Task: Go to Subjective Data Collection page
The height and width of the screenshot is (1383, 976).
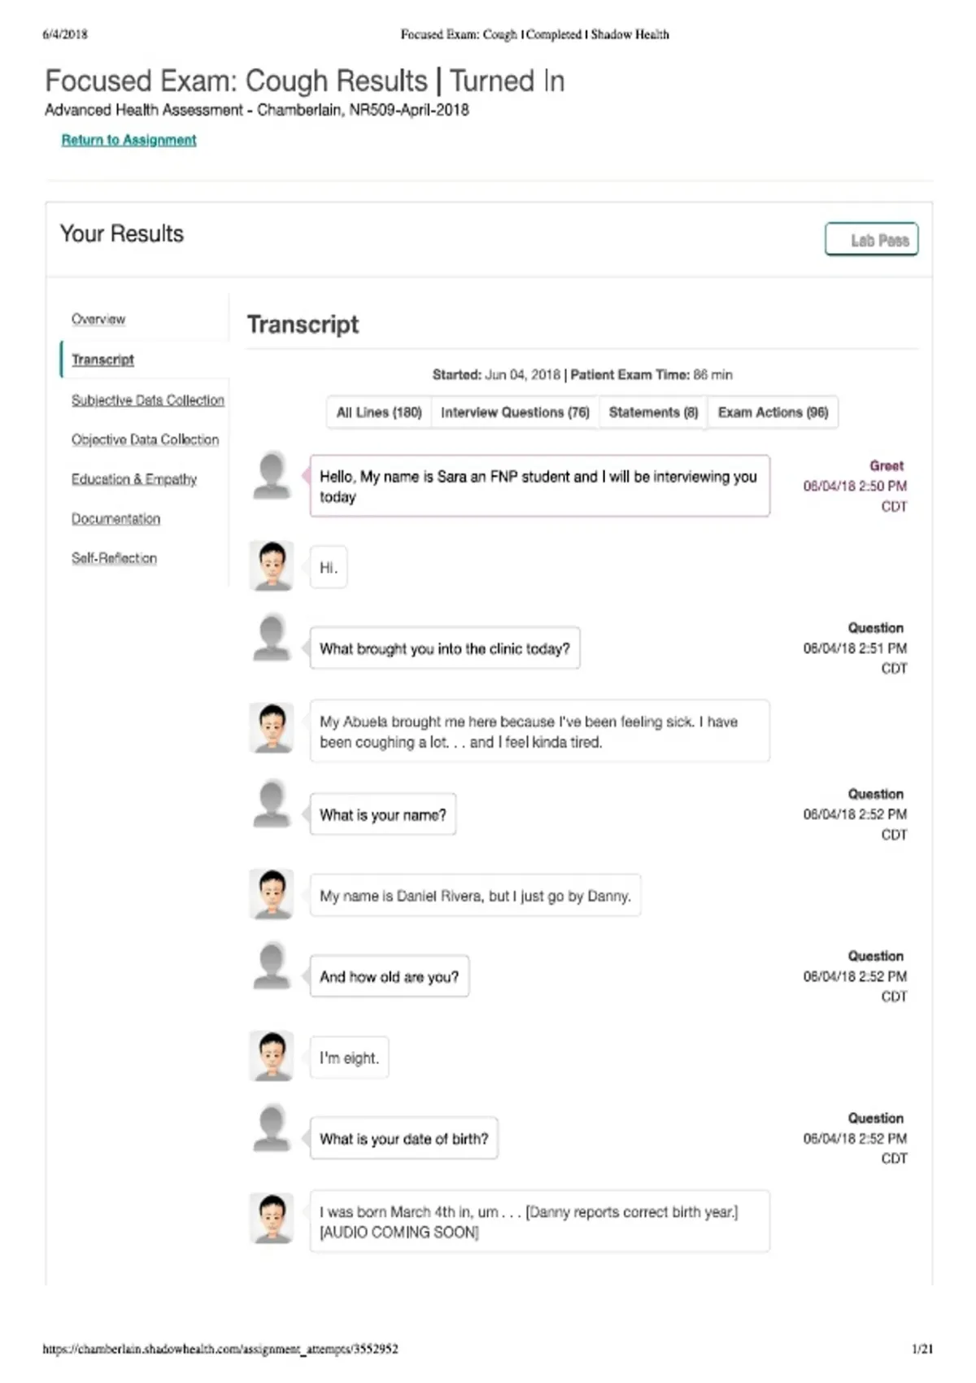Action: point(148,400)
